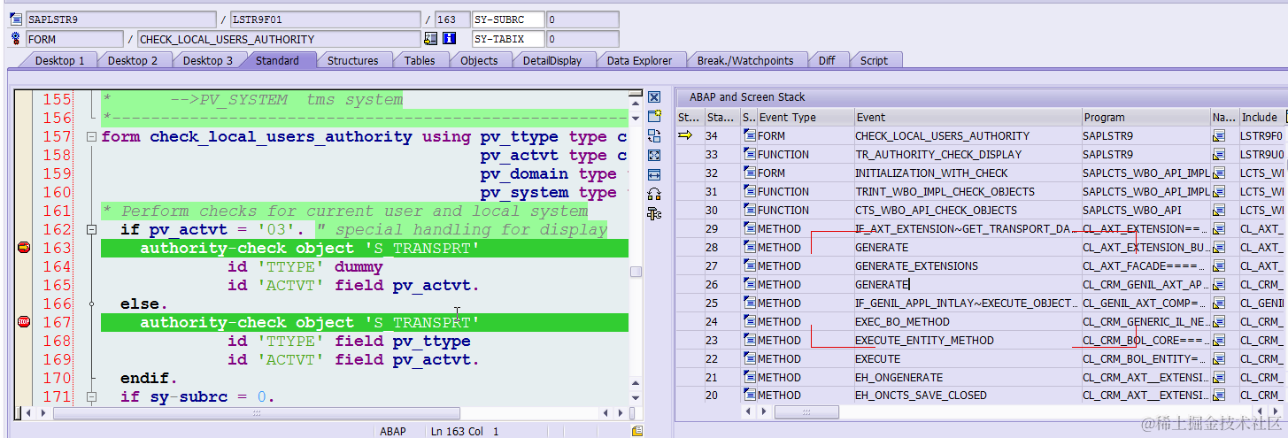Click the full screen tool icon
The image size is (1288, 438).
pyautogui.click(x=654, y=156)
